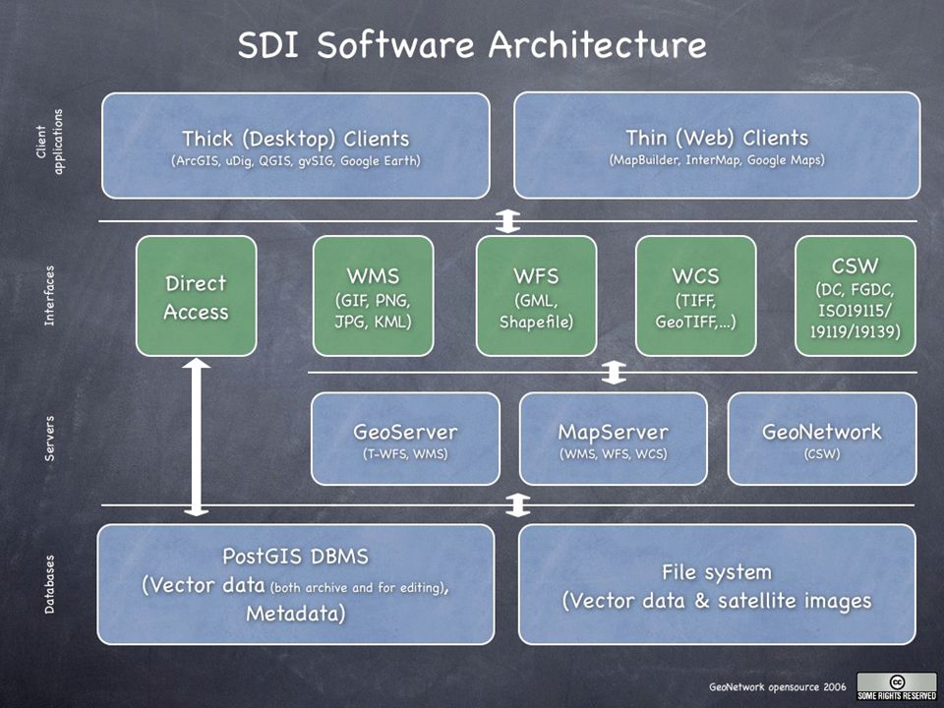Click the (T-WFS, WMS) text under GeoServer
Viewport: 944px width, 708px height.
point(405,454)
